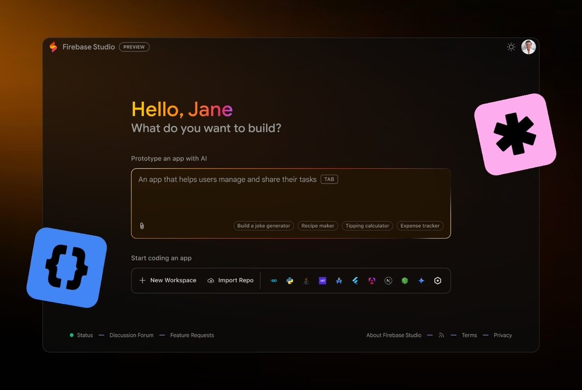
Task: Click the 'Firebase Studio' title text
Action: (89, 47)
